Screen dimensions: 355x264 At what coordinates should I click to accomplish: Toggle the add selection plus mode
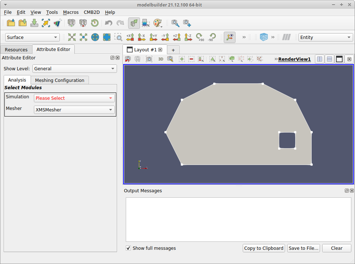pyautogui.click(x=182, y=59)
